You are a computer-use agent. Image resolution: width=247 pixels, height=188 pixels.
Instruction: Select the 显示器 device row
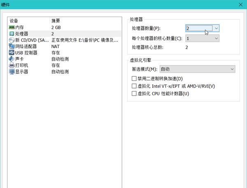click(65, 72)
